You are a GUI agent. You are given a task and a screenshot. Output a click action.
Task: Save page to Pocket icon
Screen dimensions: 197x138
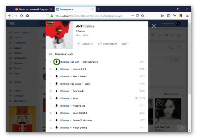[137, 16]
